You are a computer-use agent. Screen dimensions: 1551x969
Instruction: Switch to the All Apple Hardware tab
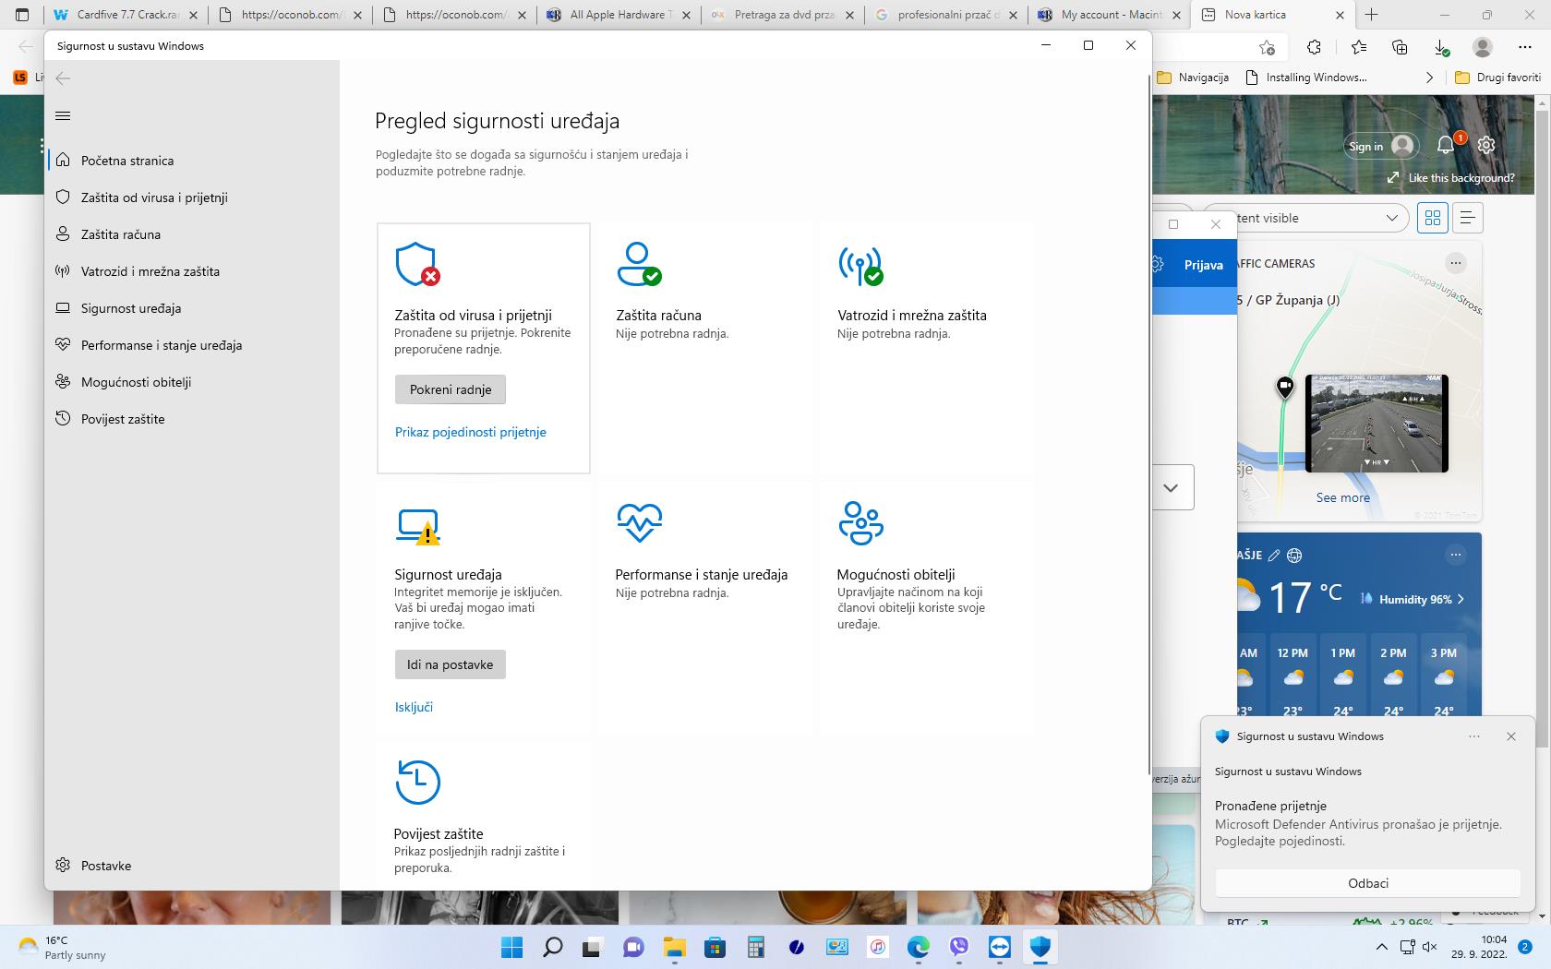(617, 15)
